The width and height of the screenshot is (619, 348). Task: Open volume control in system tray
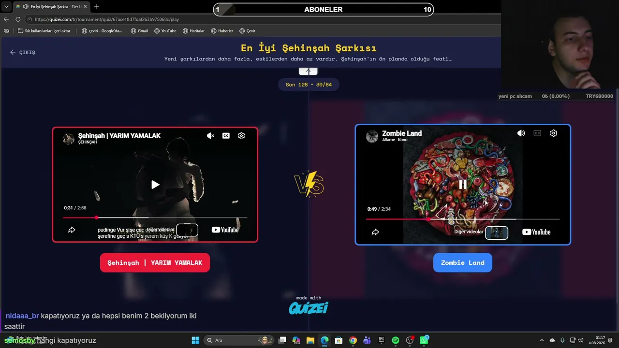[x=580, y=340]
